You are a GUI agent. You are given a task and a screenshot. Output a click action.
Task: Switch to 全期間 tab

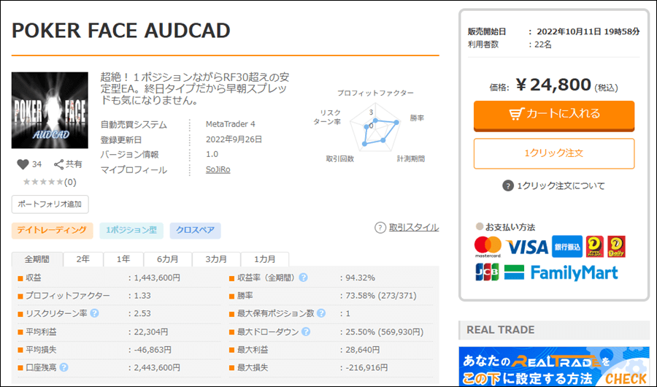pos(37,259)
